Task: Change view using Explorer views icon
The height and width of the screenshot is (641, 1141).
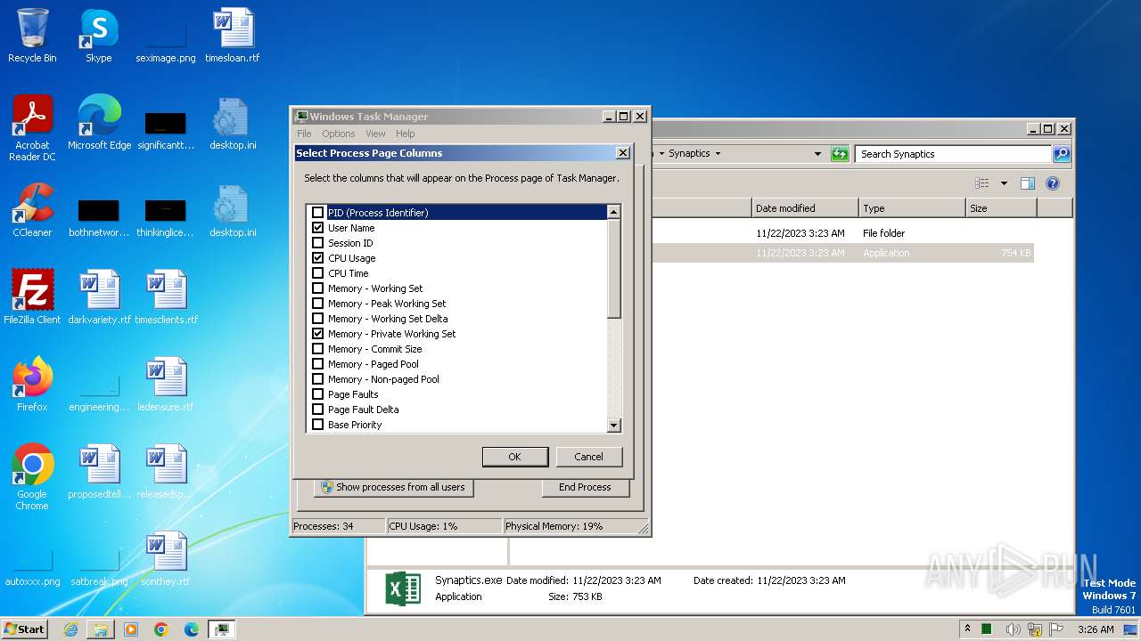Action: coord(982,183)
